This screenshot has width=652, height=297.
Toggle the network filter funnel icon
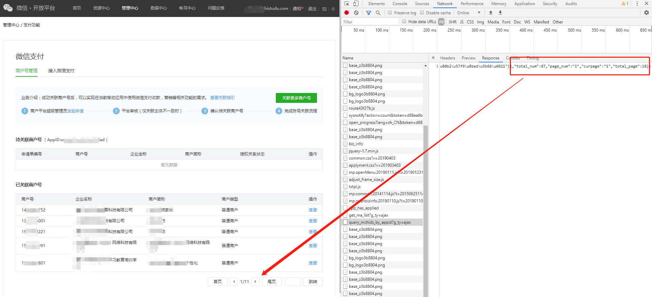(x=369, y=13)
